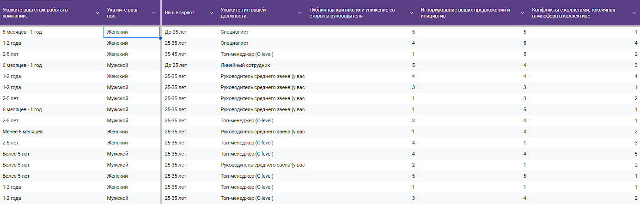Select 'Специалист' cell in the first data row
The height and width of the screenshot is (204, 640).
[x=234, y=32]
